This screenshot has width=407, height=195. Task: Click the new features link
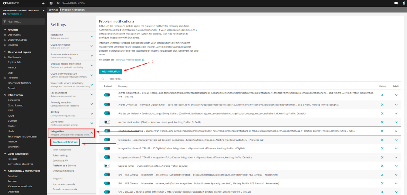pyautogui.click(x=13, y=14)
